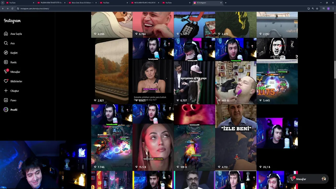Open the Reels sidebar icon
Viewport: 336px width, 189px height.
pyautogui.click(x=6, y=62)
